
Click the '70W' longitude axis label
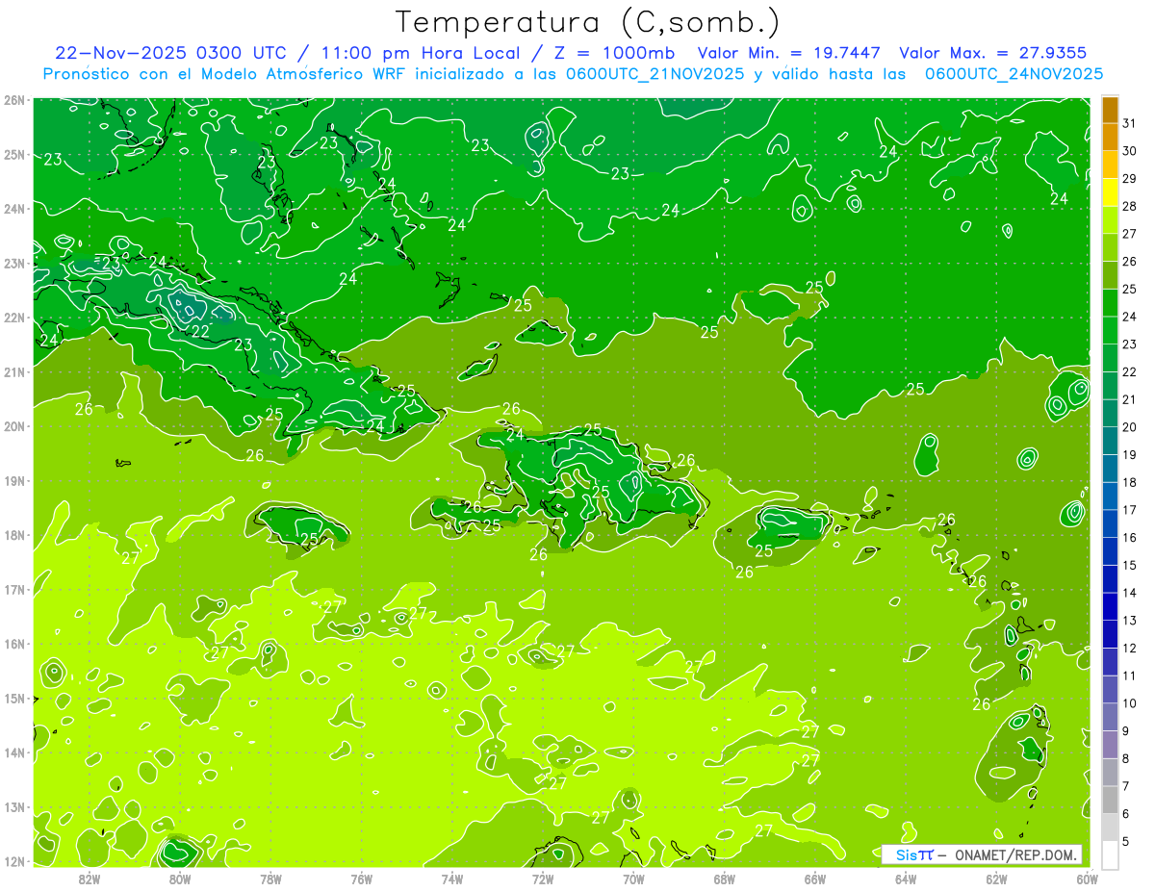click(x=633, y=879)
